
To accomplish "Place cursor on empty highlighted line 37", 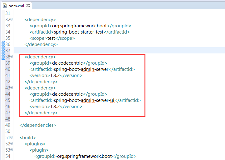I will pos(120,50).
